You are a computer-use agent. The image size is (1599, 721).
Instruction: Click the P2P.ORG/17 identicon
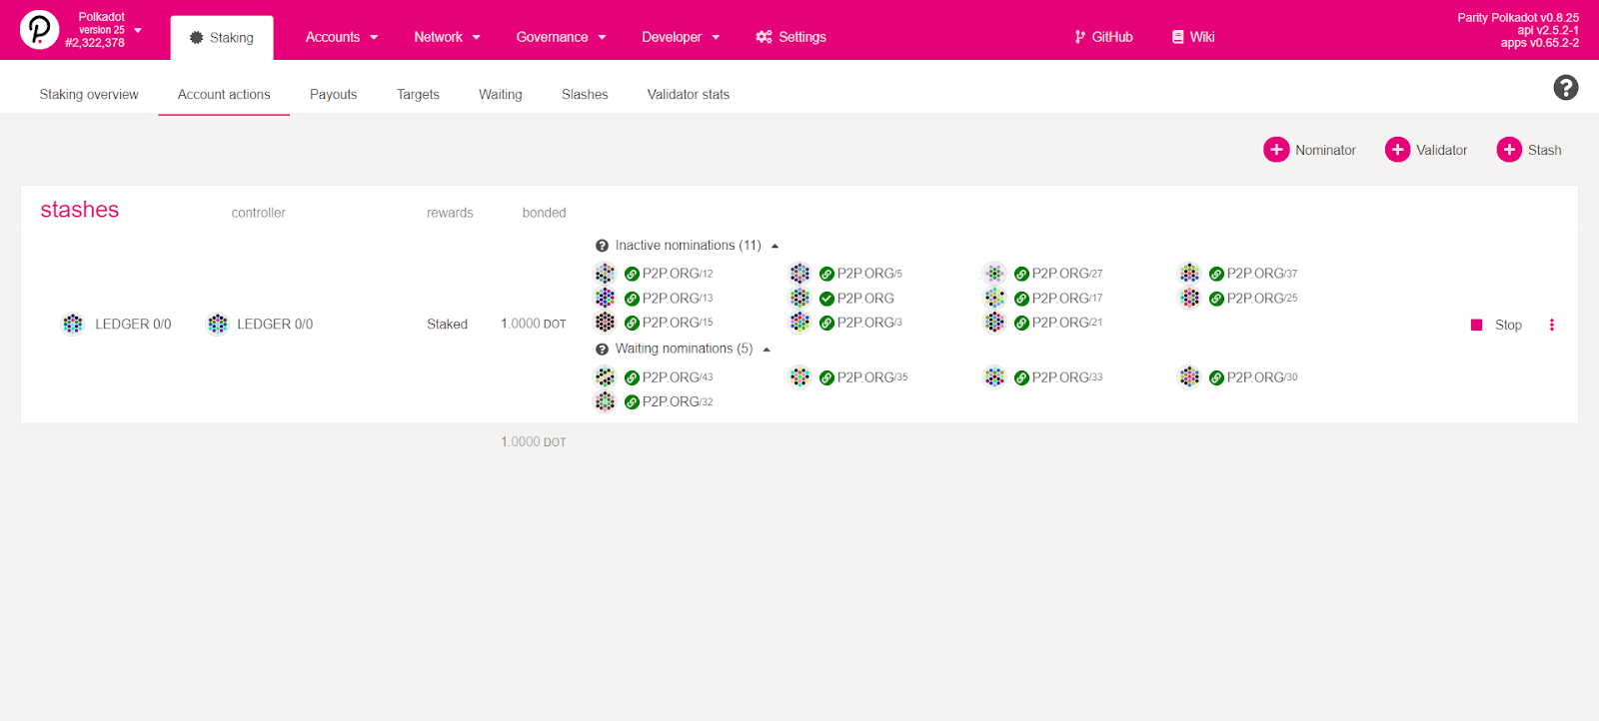coord(994,298)
